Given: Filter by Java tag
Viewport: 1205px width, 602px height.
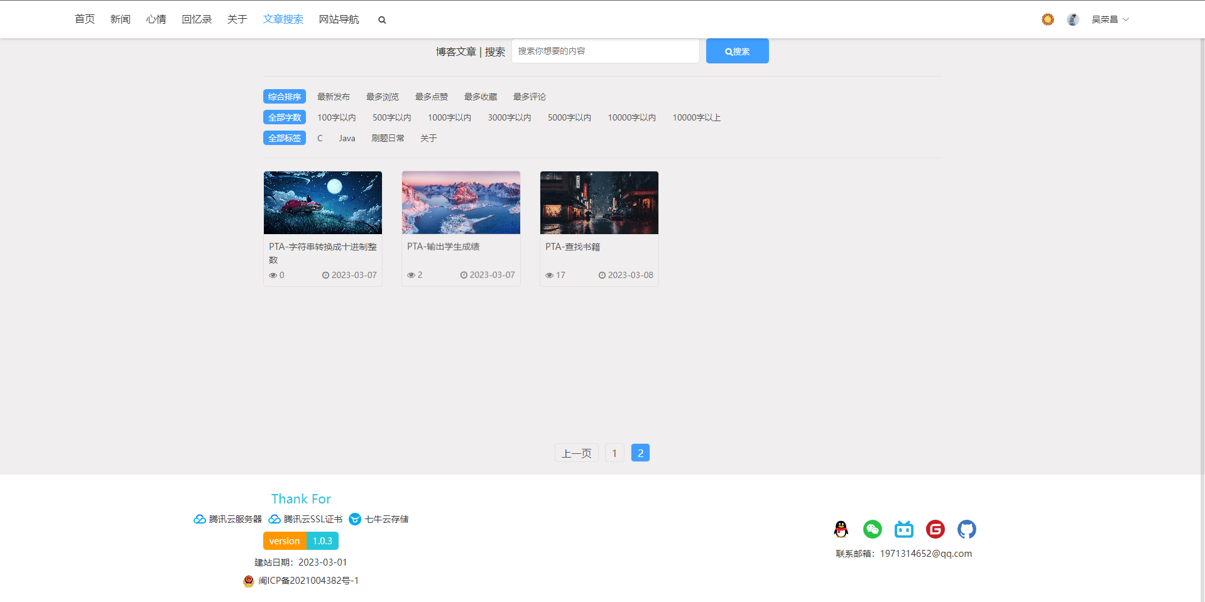Looking at the screenshot, I should click(347, 138).
